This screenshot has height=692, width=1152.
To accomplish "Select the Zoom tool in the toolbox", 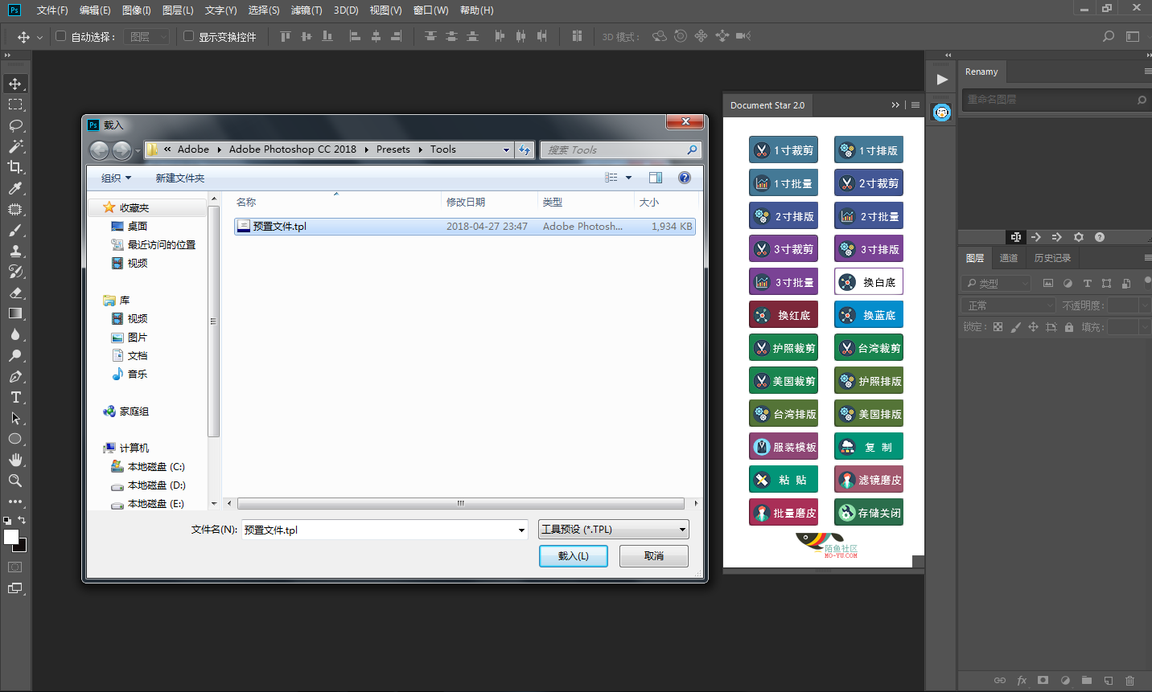I will tap(15, 481).
